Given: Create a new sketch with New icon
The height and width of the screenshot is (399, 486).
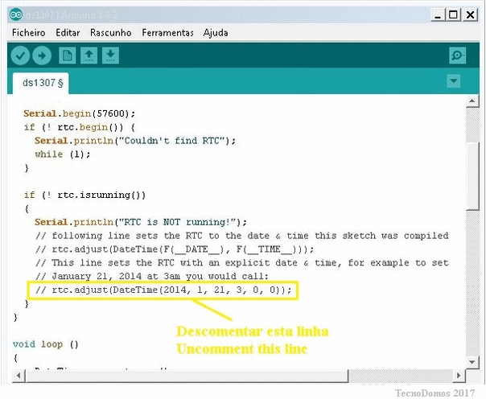Looking at the screenshot, I should pyautogui.click(x=68, y=56).
